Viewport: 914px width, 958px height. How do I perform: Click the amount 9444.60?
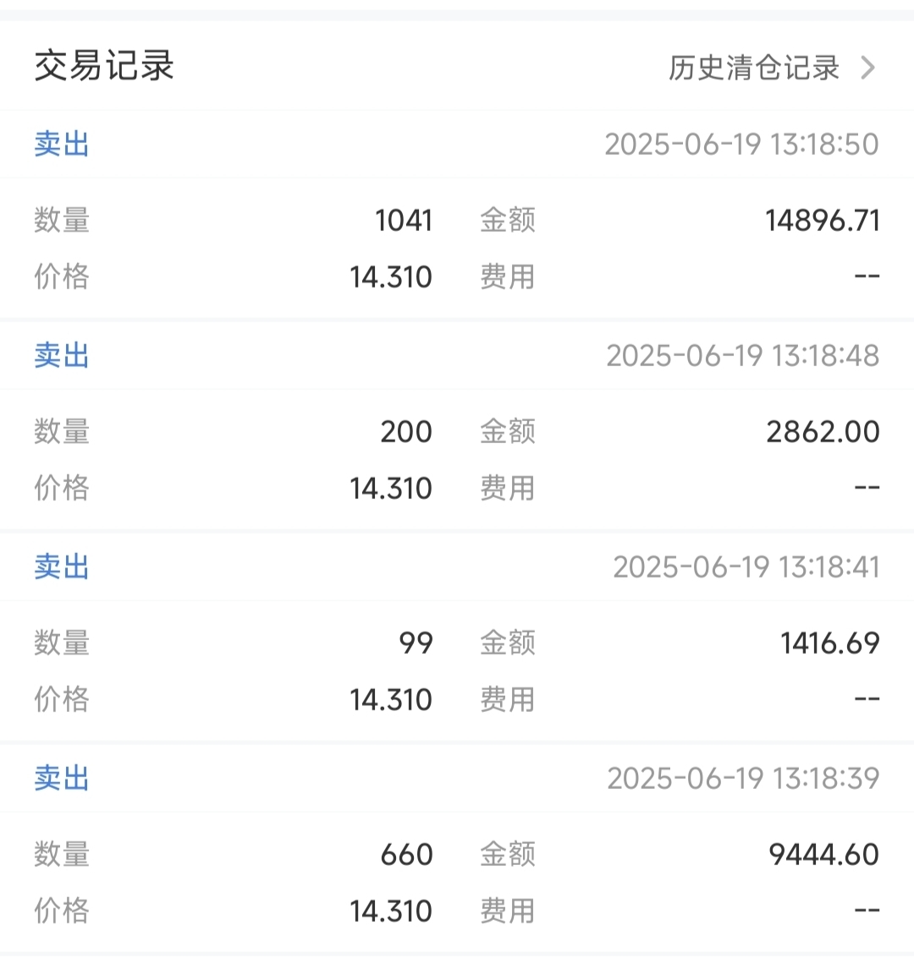coord(824,855)
